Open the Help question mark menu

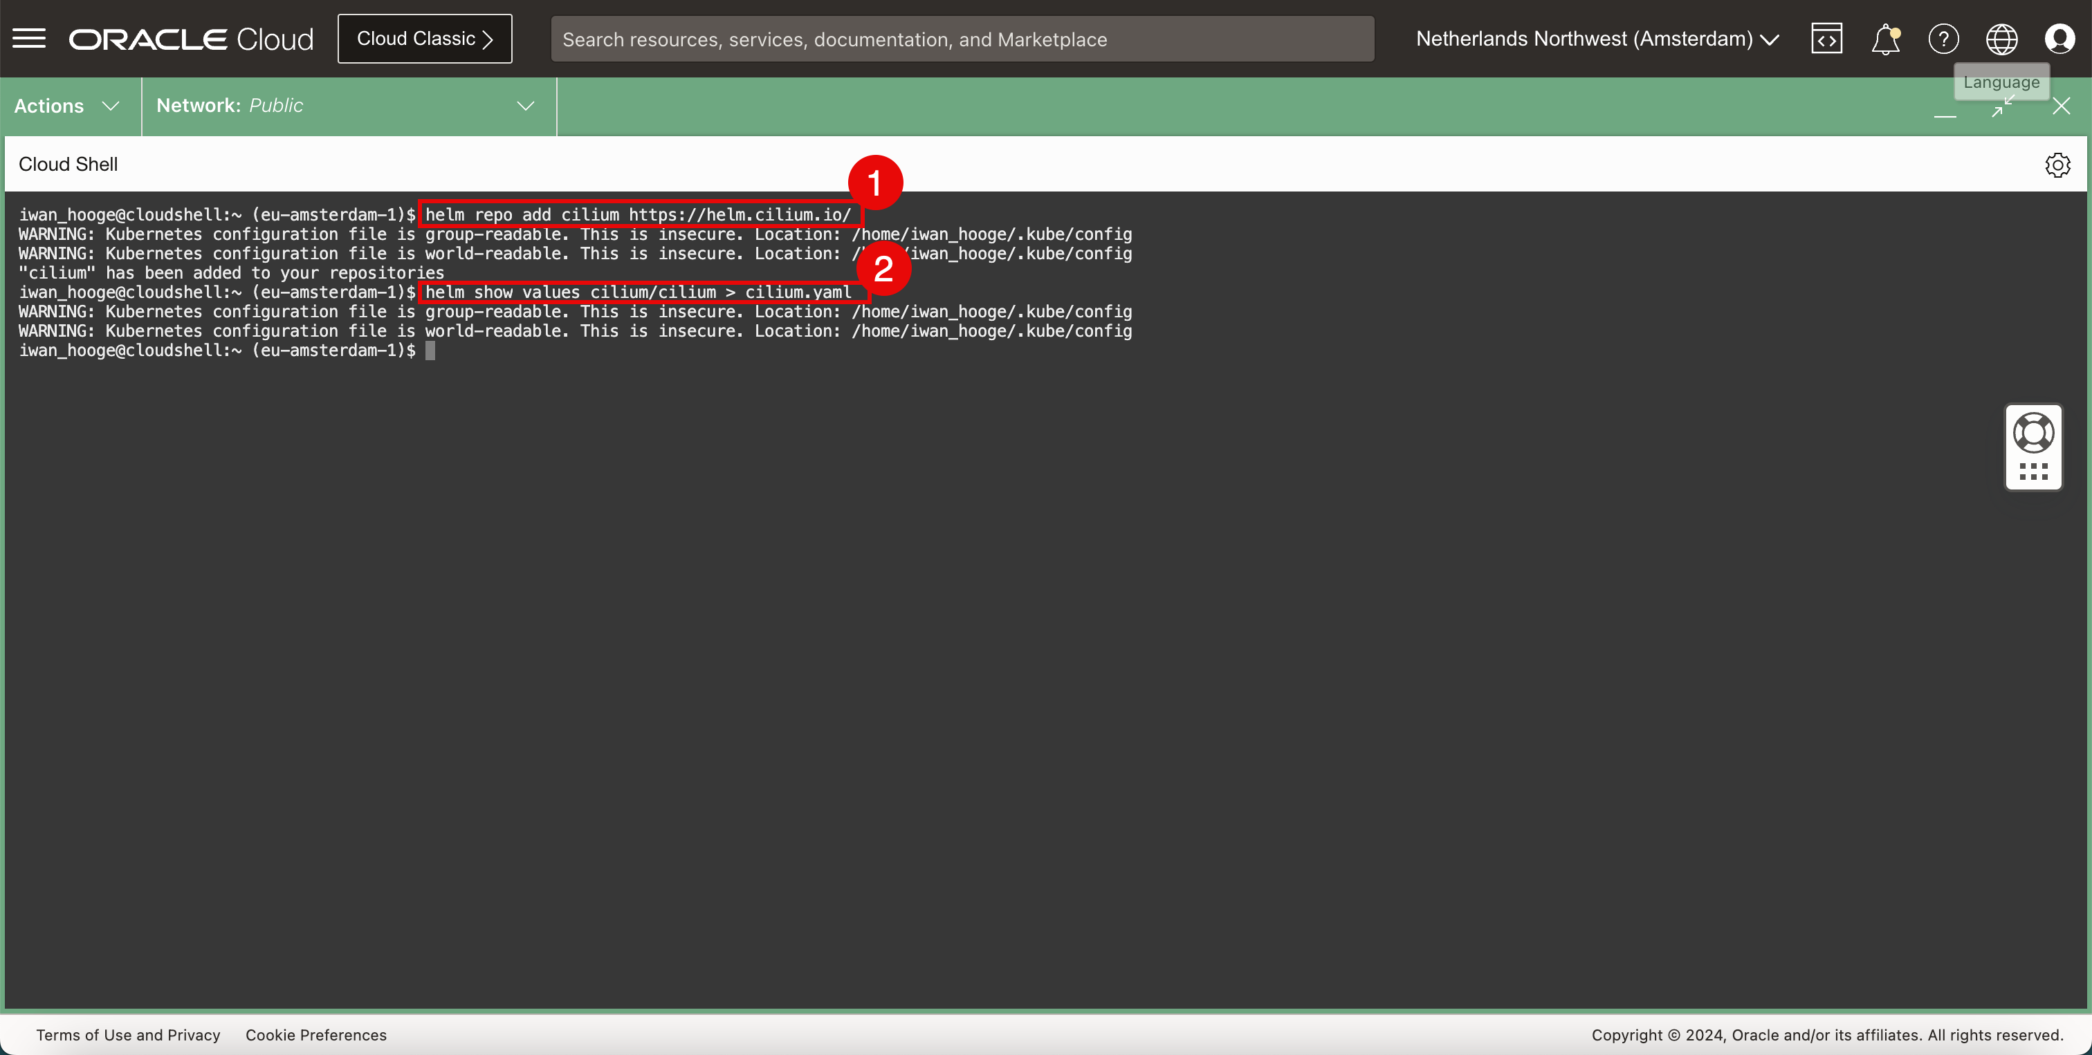click(1943, 39)
